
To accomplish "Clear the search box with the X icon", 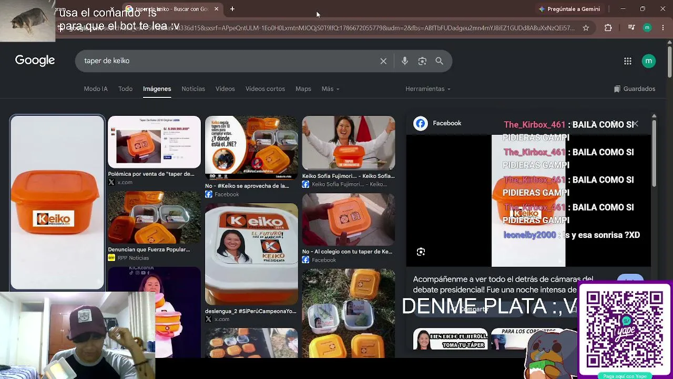I will 383,61.
